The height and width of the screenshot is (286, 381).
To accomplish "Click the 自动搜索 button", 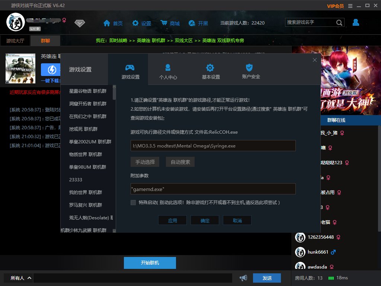I will (x=180, y=162).
